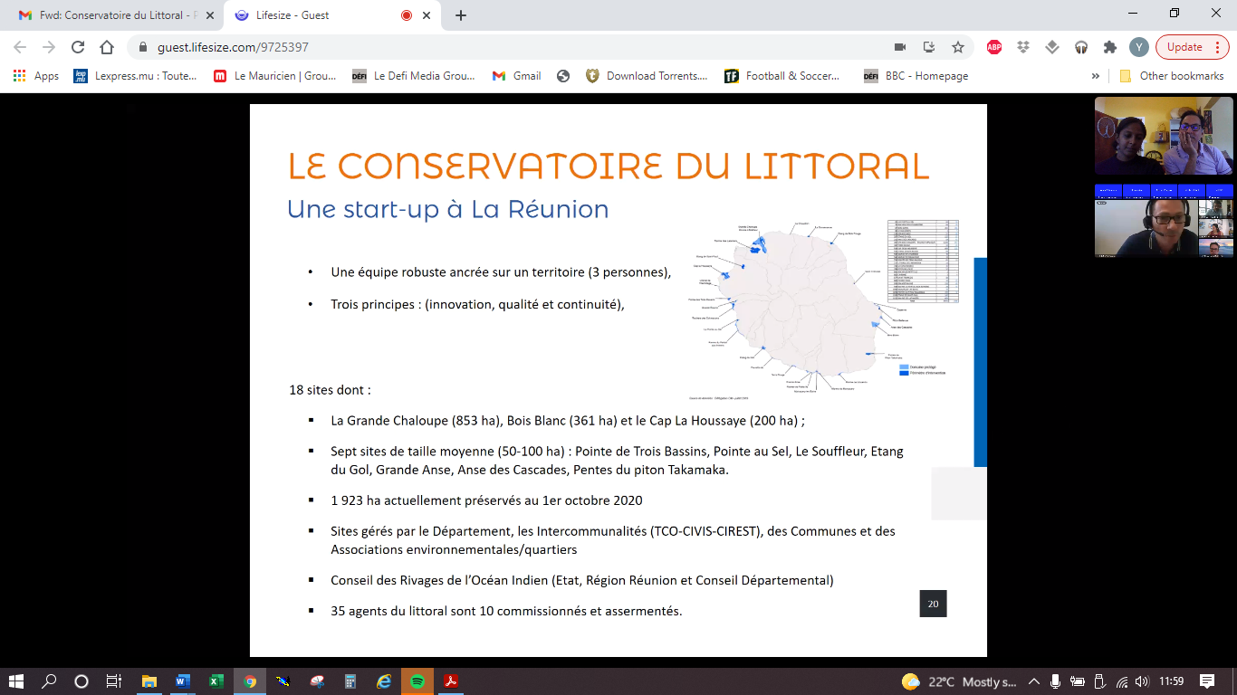The image size is (1237, 695).
Task: Expand the hidden bookmarks overflow chevron
Action: pos(1095,76)
